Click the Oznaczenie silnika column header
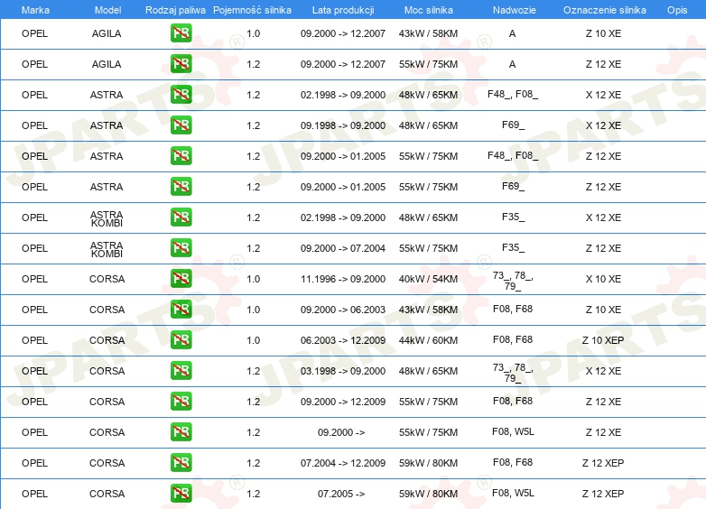 tap(605, 10)
